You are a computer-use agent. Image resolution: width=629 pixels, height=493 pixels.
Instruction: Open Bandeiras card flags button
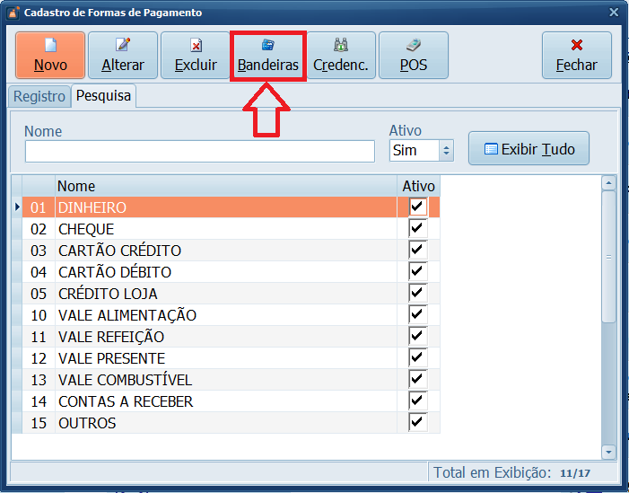pos(268,56)
